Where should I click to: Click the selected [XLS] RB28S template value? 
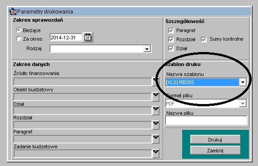tap(202, 82)
